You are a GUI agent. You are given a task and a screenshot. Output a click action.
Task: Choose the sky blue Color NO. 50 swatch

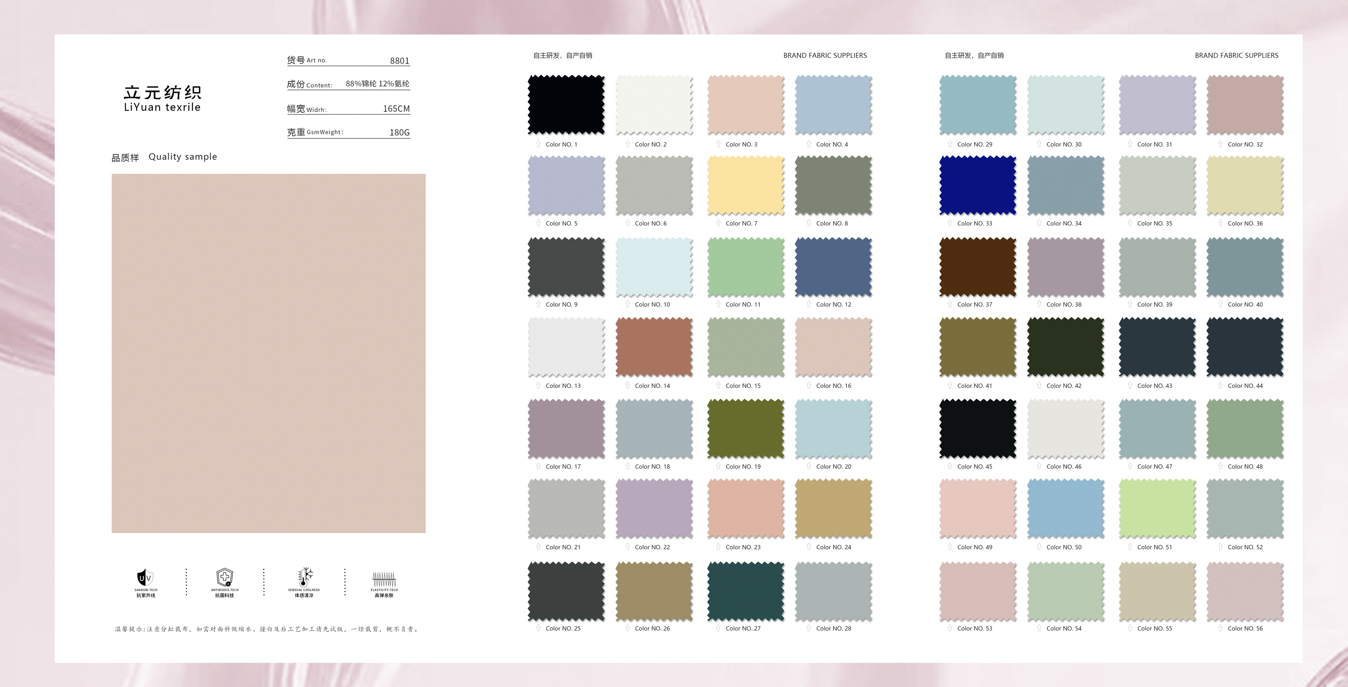point(1066,509)
